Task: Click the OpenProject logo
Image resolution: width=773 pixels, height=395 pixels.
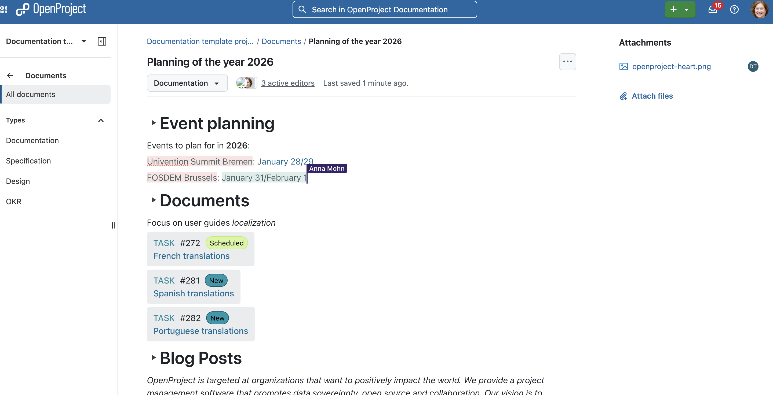Action: pos(50,9)
